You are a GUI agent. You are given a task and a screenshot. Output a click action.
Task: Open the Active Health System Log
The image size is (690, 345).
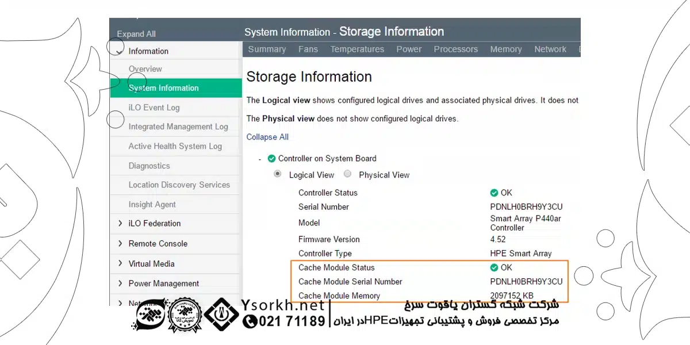175,146
